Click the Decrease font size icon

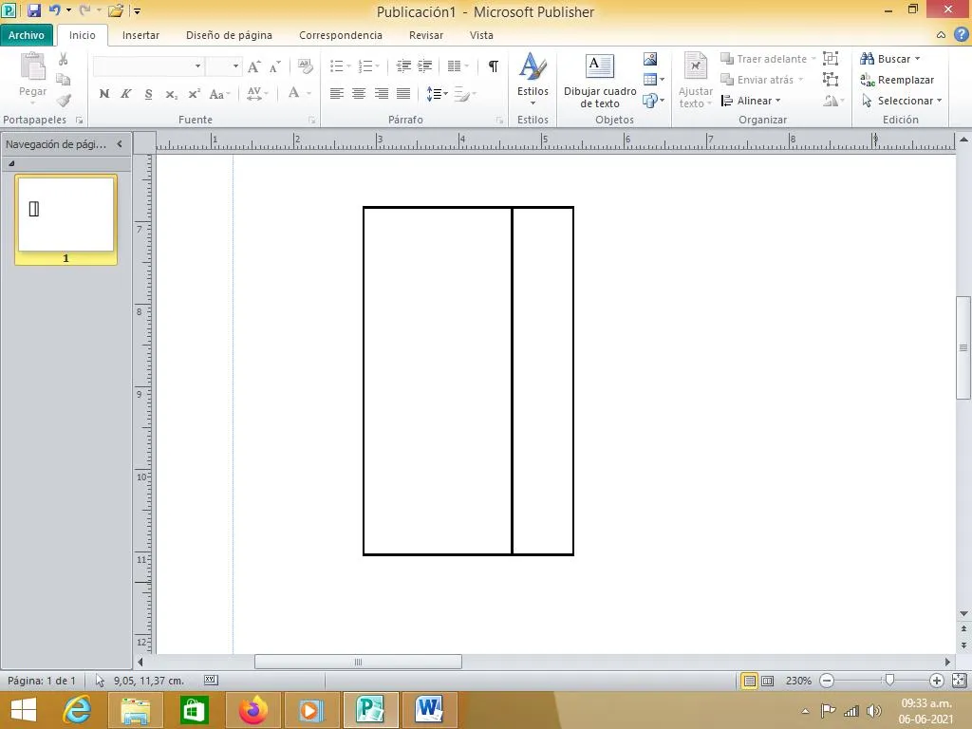pos(274,66)
